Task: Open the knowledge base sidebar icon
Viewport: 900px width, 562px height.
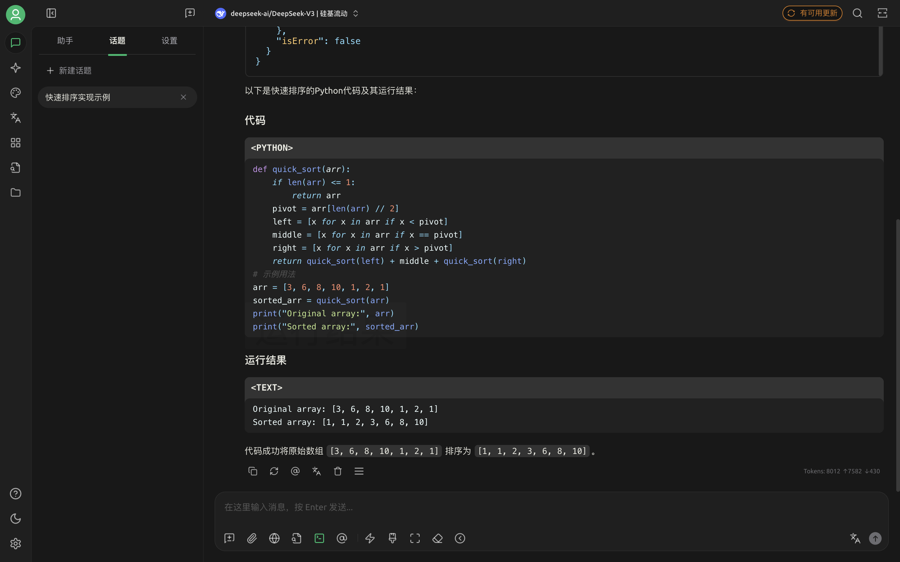Action: click(x=15, y=168)
